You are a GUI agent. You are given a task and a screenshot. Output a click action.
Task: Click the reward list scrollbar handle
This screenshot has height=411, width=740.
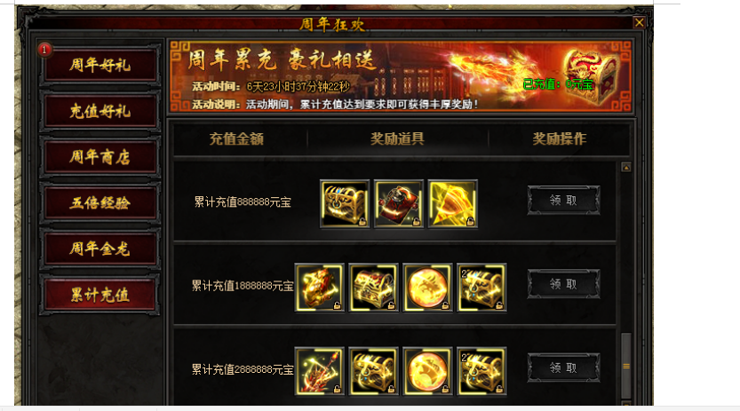click(x=626, y=366)
